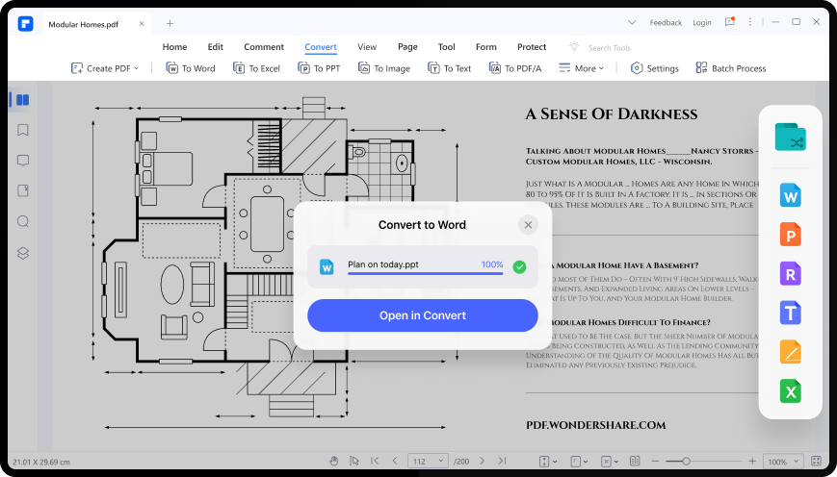Open the View tab
Viewport: 837px width, 477px height.
tap(367, 47)
